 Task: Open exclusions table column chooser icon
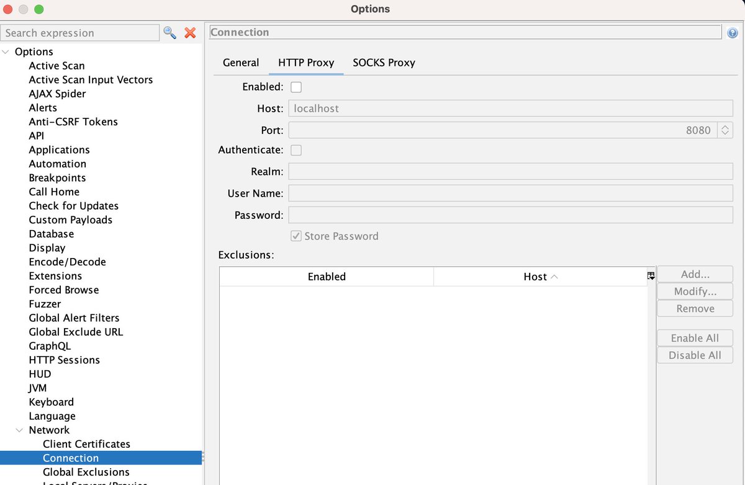click(651, 277)
